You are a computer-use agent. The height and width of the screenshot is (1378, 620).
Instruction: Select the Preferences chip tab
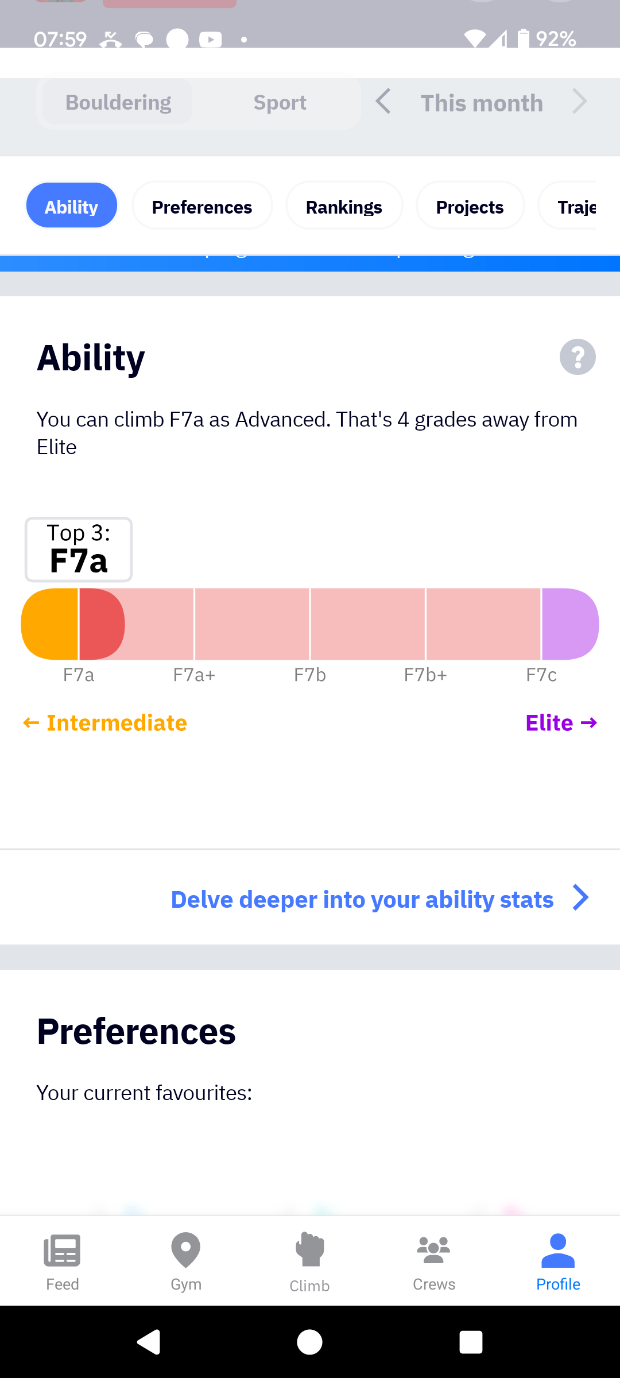click(202, 207)
